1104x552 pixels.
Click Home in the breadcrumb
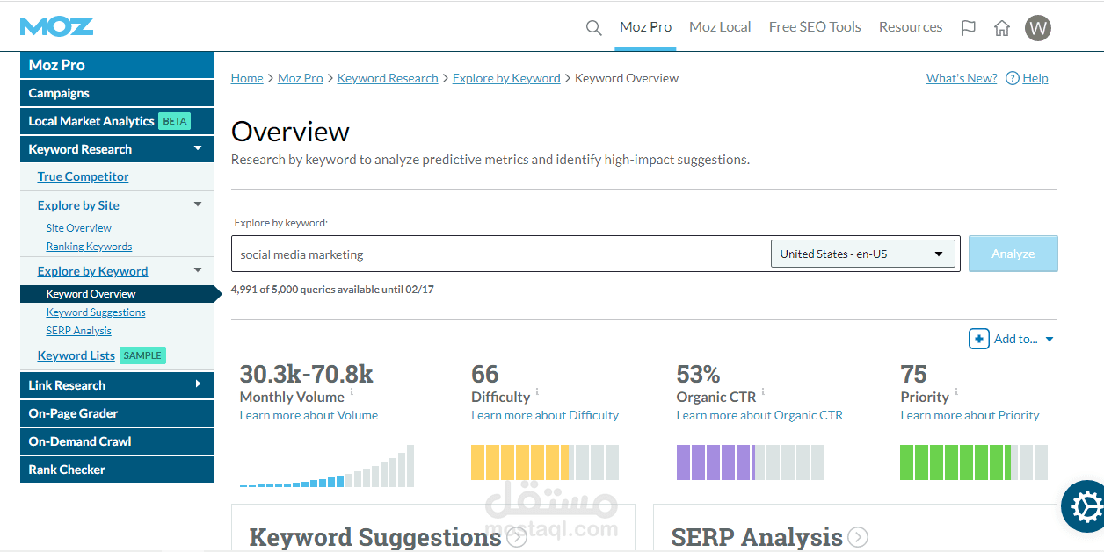[247, 78]
